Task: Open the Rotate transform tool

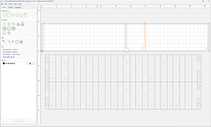Action: [13, 24]
